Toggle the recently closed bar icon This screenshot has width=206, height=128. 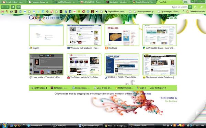click(175, 18)
